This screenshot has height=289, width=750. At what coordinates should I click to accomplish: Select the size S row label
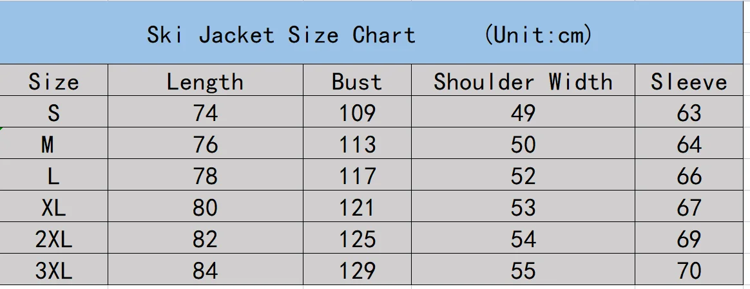[x=53, y=113]
